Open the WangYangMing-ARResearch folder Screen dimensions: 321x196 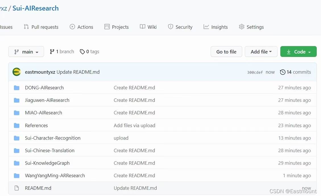55,176
